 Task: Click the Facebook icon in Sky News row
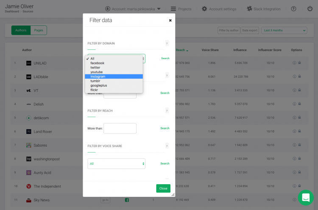click(127, 200)
